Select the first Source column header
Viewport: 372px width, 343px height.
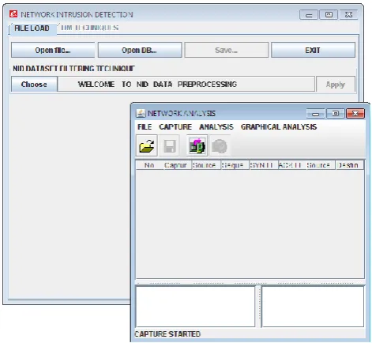[x=206, y=165]
